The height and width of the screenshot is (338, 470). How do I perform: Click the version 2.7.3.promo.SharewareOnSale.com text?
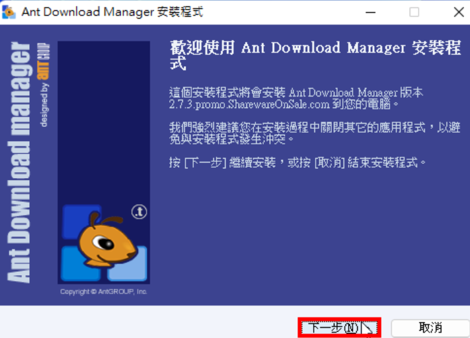[250, 104]
